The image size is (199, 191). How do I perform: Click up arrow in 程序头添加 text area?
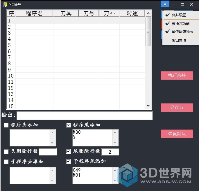pyautogui.click(x=52, y=133)
